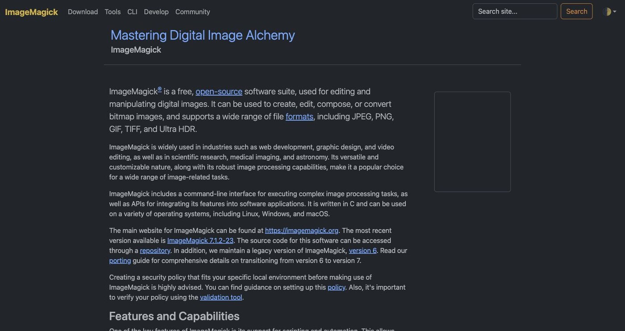
Task: Open the Community menu item
Action: point(192,12)
